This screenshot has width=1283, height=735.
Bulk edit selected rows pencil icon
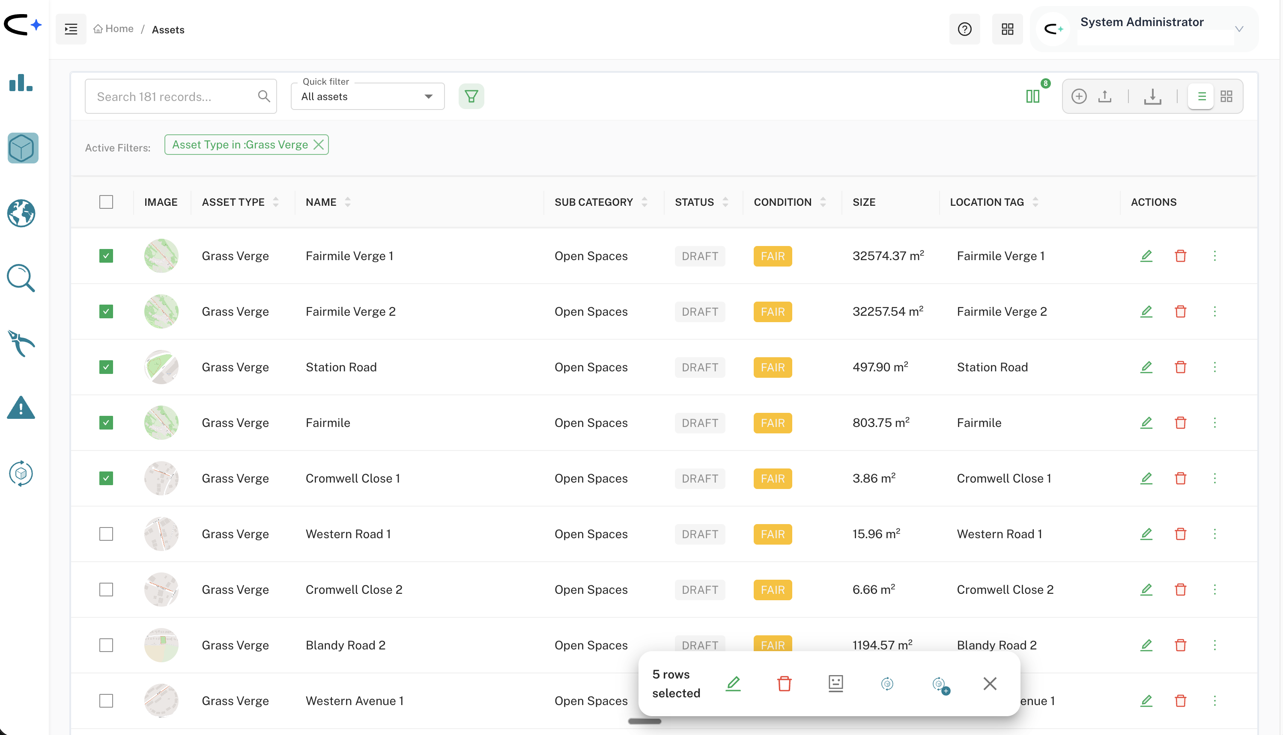click(x=733, y=684)
